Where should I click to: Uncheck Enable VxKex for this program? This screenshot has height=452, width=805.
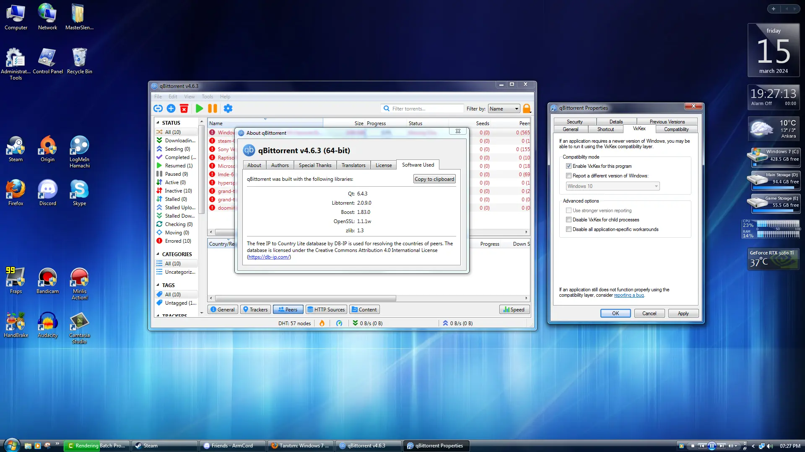[569, 166]
